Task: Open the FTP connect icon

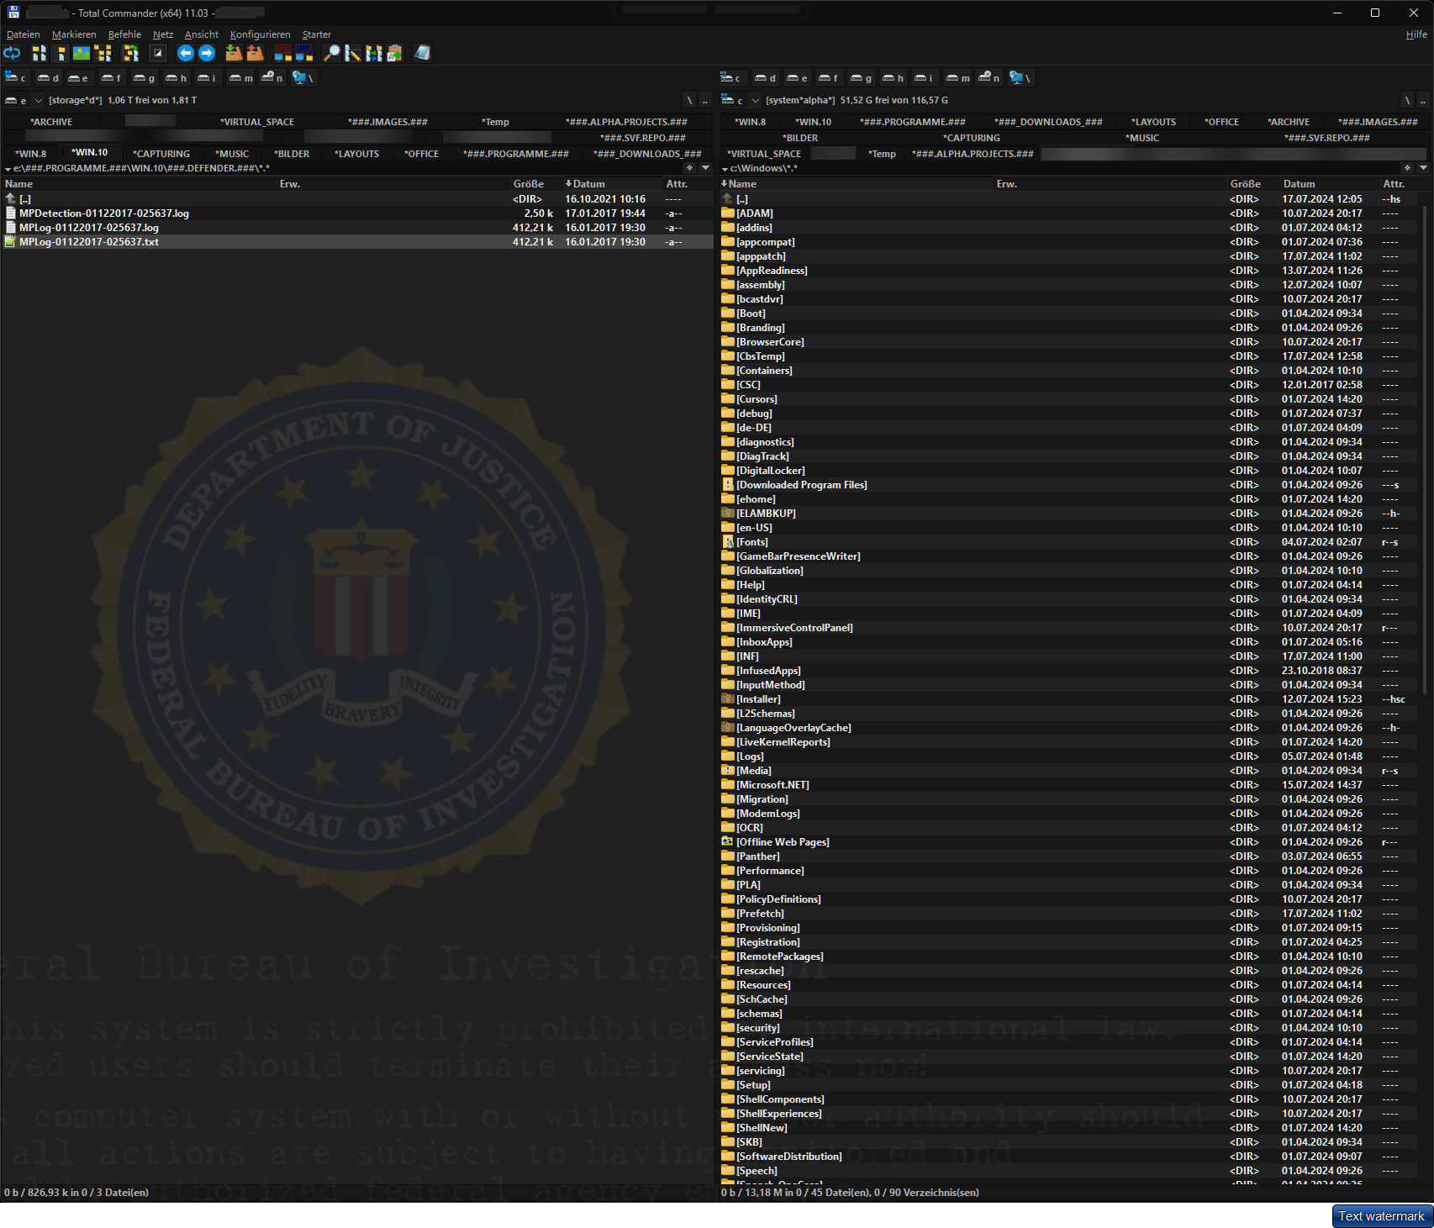Action: tap(283, 53)
